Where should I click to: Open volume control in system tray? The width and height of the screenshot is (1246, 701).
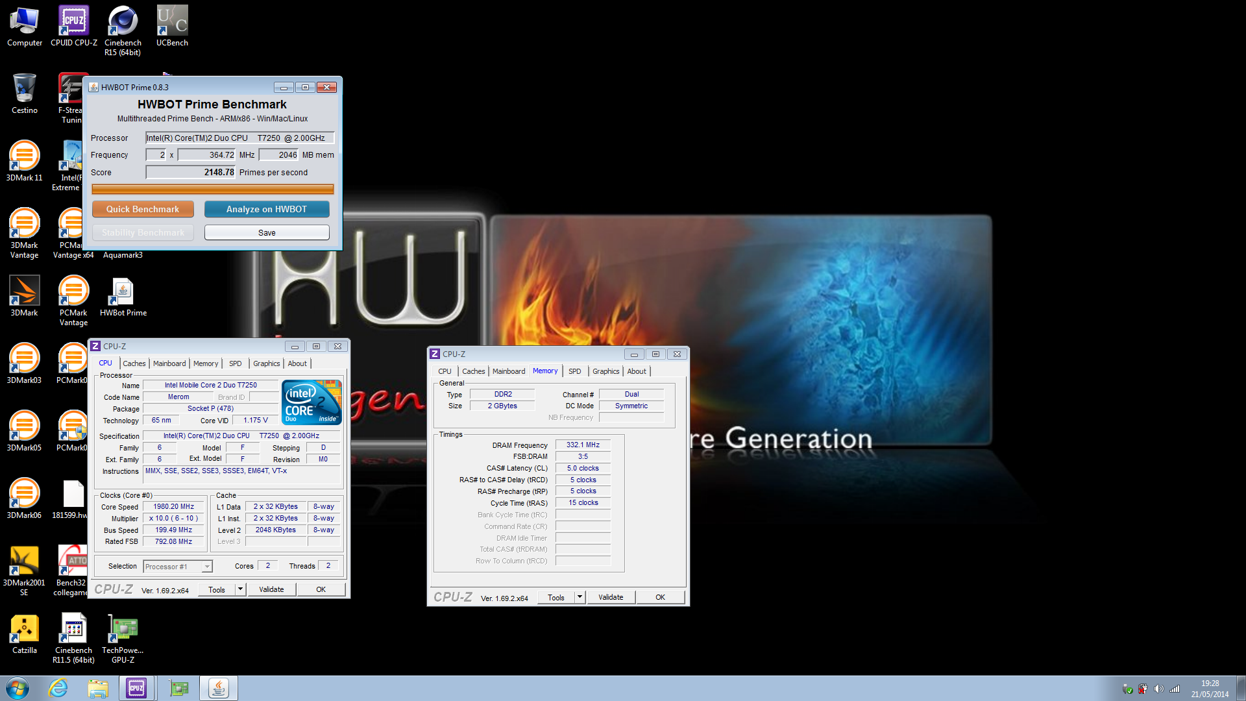click(1158, 689)
